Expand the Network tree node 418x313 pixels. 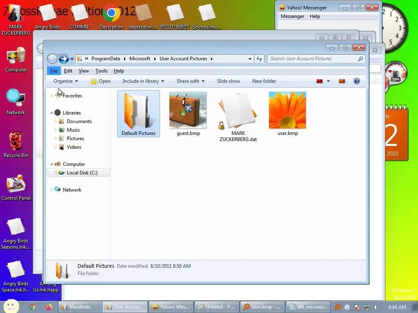pyautogui.click(x=51, y=190)
